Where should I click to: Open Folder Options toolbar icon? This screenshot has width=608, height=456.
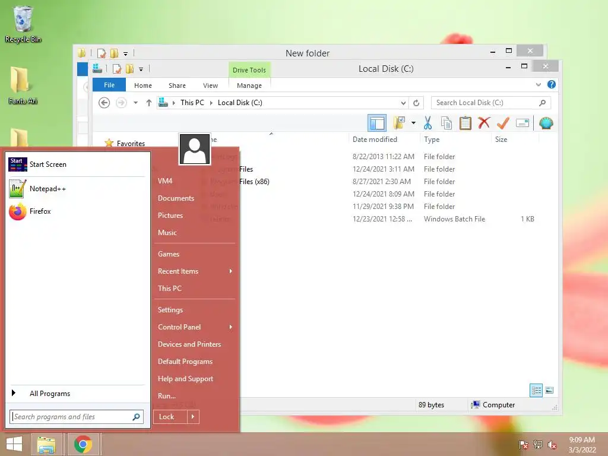(x=399, y=123)
